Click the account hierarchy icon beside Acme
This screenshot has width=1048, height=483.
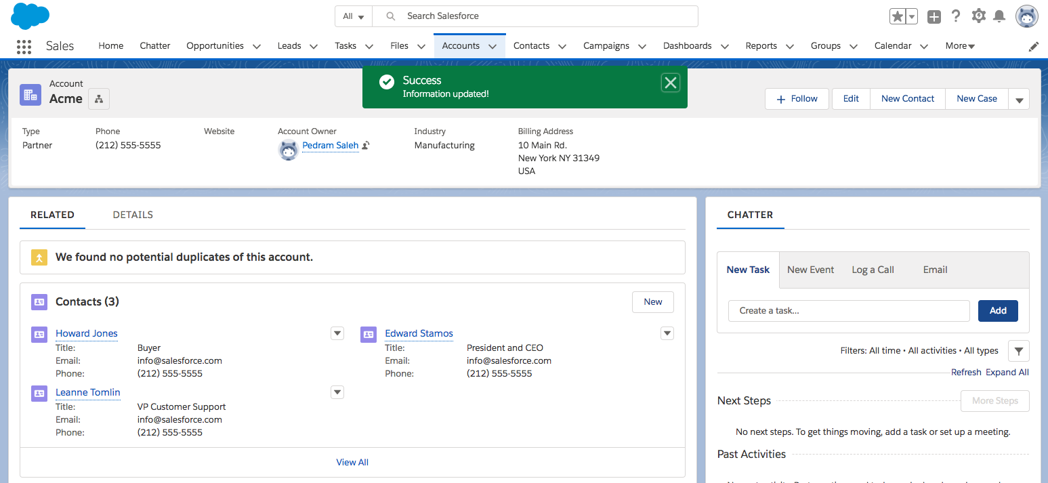coord(99,99)
